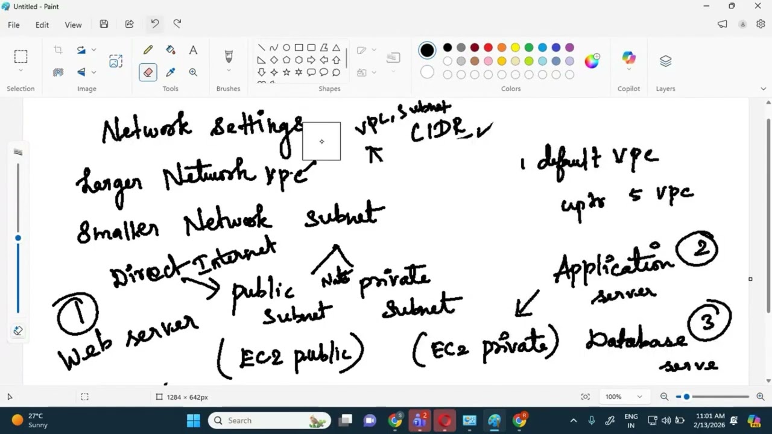This screenshot has width=772, height=434.
Task: Open Paint settings gear
Action: click(761, 24)
